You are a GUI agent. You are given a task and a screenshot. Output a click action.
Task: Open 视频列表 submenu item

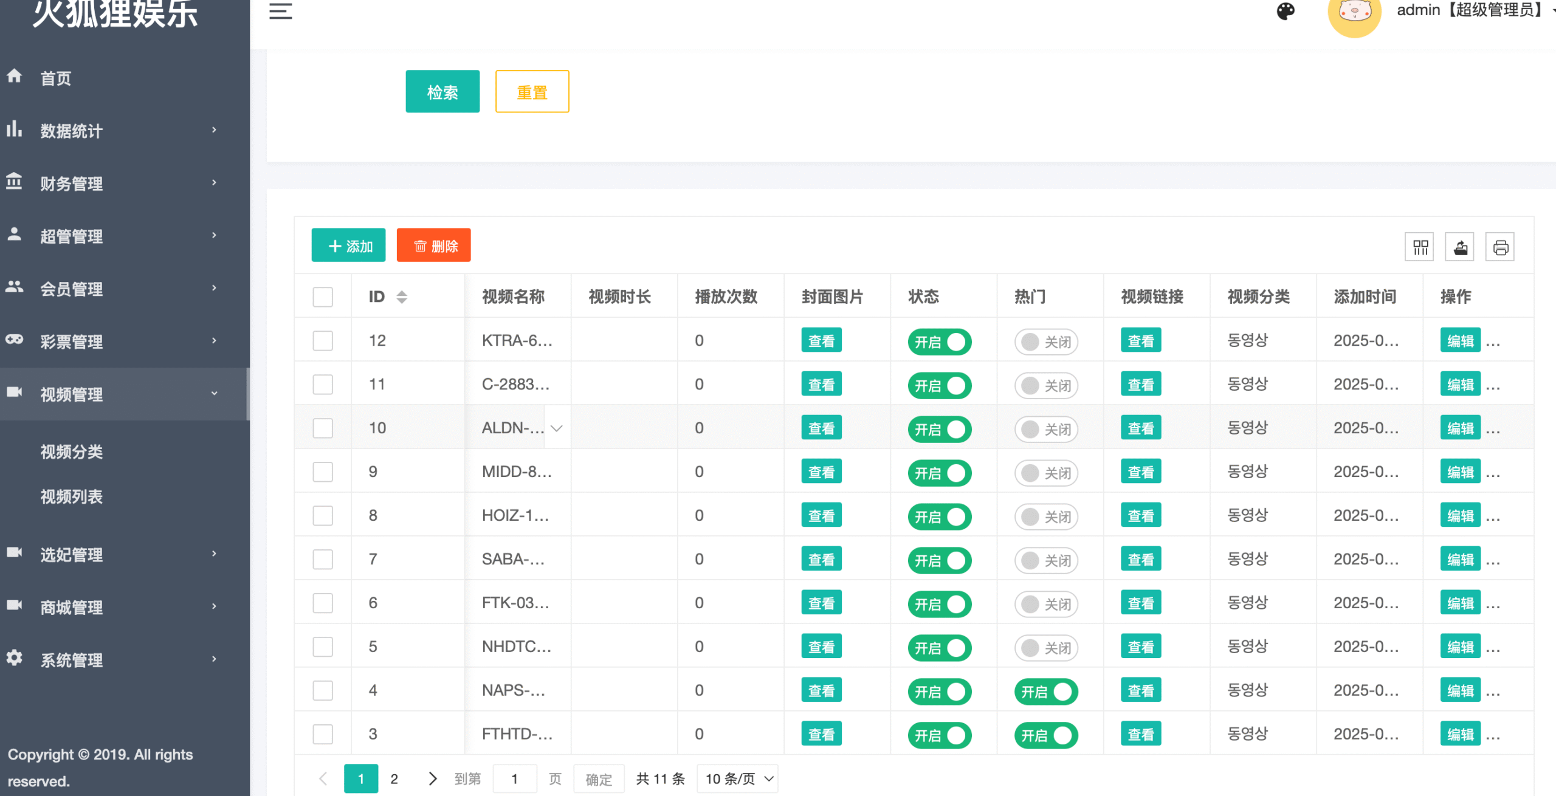(72, 496)
